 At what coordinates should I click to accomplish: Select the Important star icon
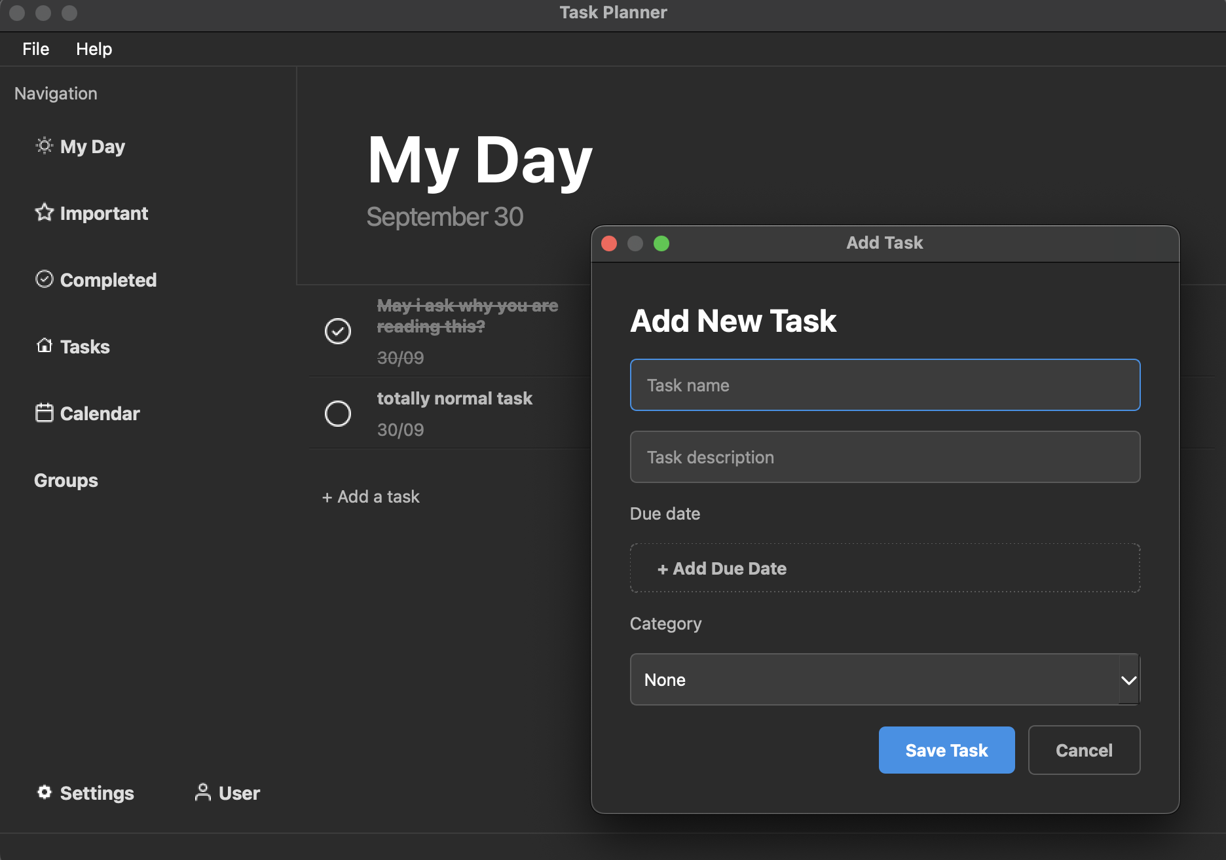[44, 212]
